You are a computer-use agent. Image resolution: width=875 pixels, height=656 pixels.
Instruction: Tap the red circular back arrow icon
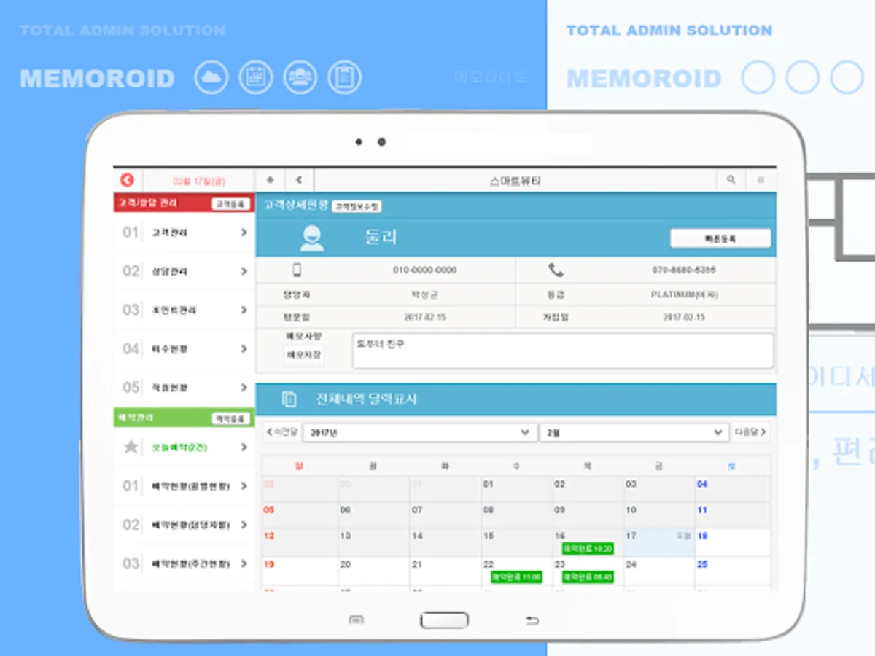point(128,180)
